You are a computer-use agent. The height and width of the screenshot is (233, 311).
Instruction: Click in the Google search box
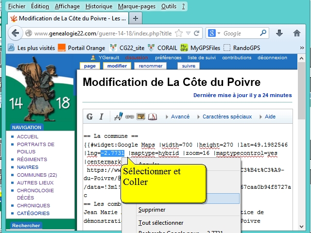coord(243,33)
